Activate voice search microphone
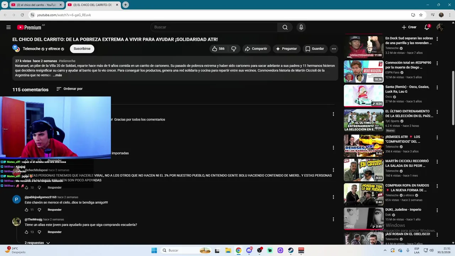Image resolution: width=455 pixels, height=256 pixels. 301,27
